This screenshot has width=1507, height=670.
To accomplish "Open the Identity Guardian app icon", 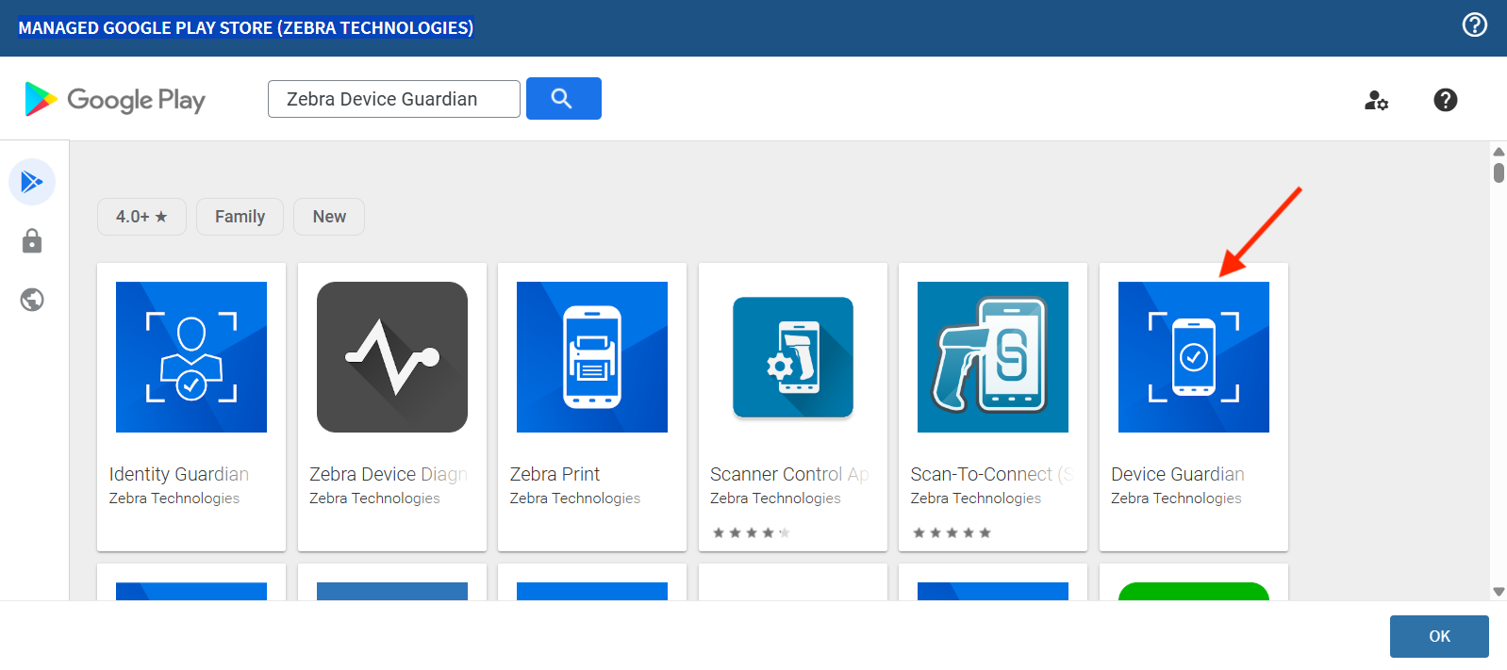I will coord(191,357).
